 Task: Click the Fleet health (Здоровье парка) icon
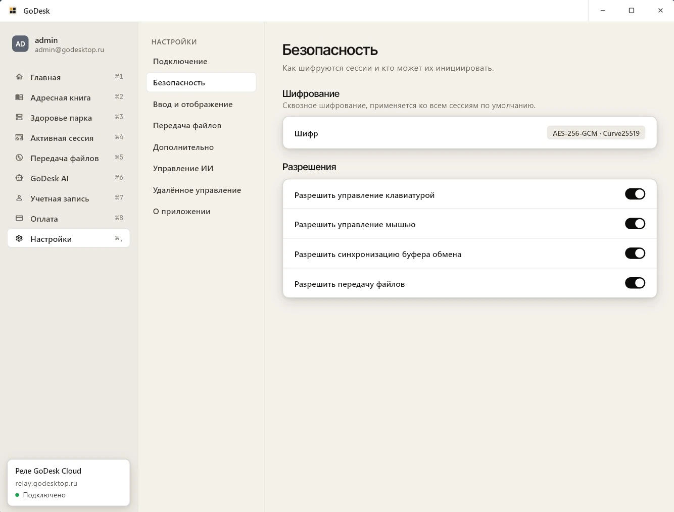tap(19, 117)
